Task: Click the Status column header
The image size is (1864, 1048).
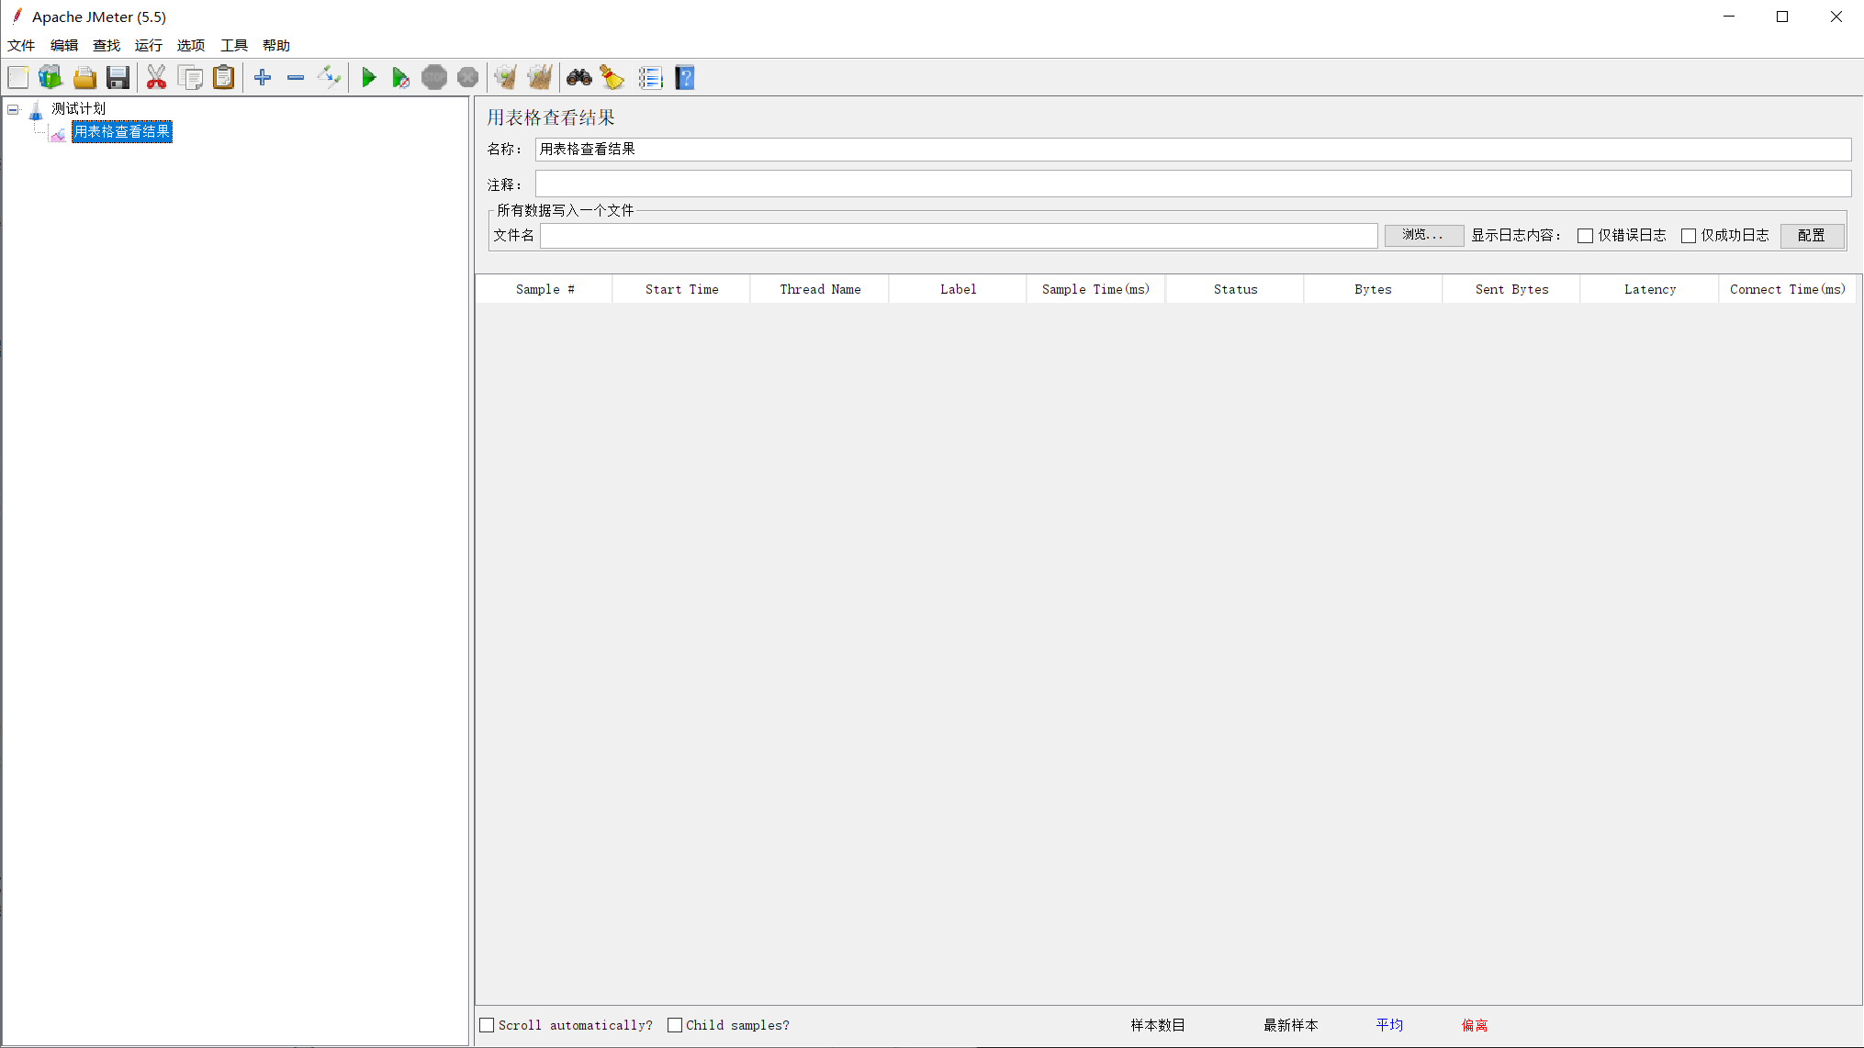Action: (x=1235, y=289)
